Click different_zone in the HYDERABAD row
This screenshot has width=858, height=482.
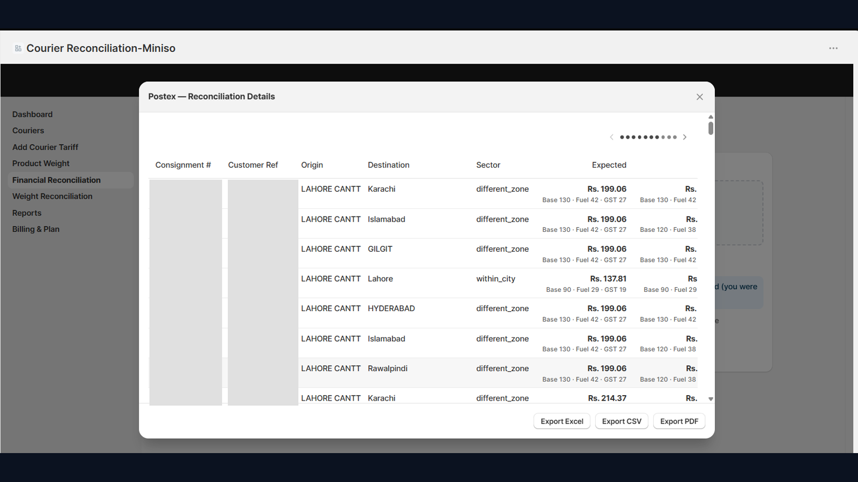(x=502, y=308)
